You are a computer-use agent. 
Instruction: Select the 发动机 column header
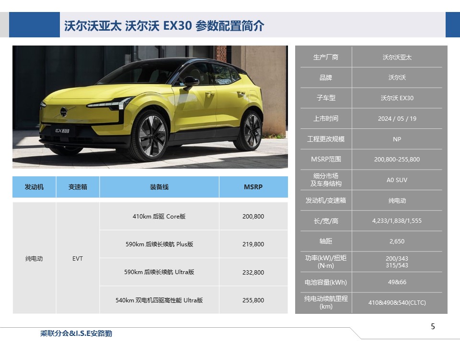tap(34, 187)
